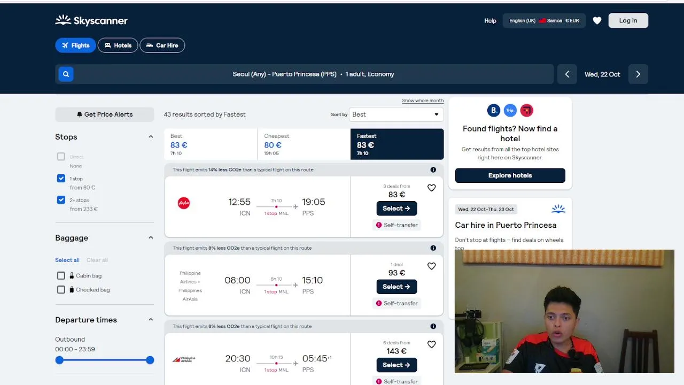Viewport: 684px width, 385px height.
Task: Click the Wed, 22 Oct date label
Action: click(x=602, y=74)
